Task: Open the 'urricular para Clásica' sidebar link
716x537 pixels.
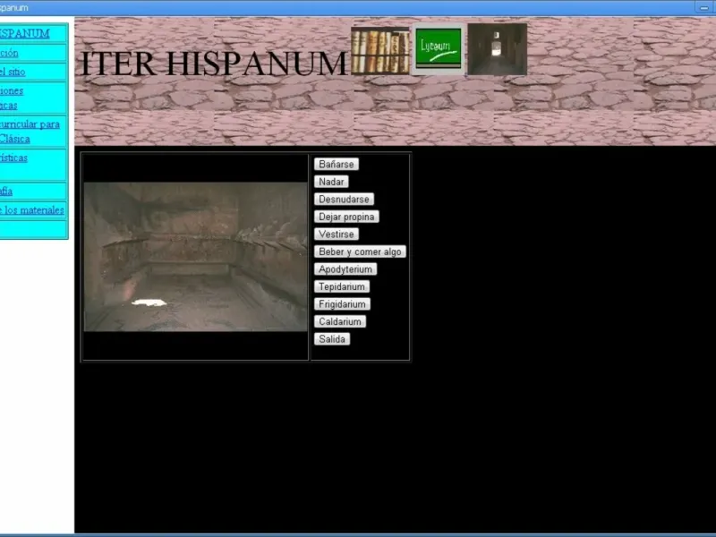Action: point(30,131)
